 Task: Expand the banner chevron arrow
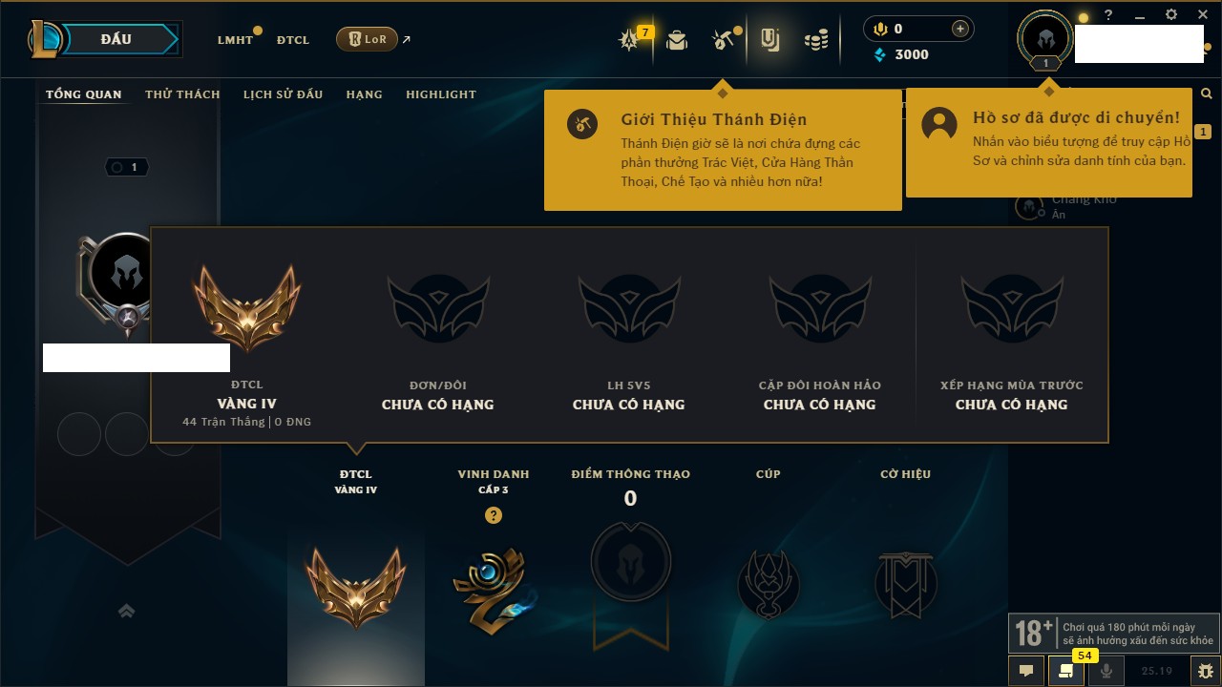click(126, 611)
